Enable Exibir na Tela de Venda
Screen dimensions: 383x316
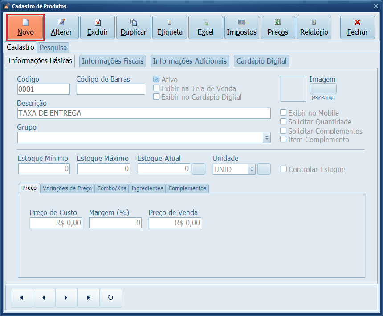click(x=156, y=88)
